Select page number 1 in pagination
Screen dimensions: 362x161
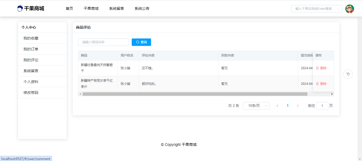coord(288,106)
